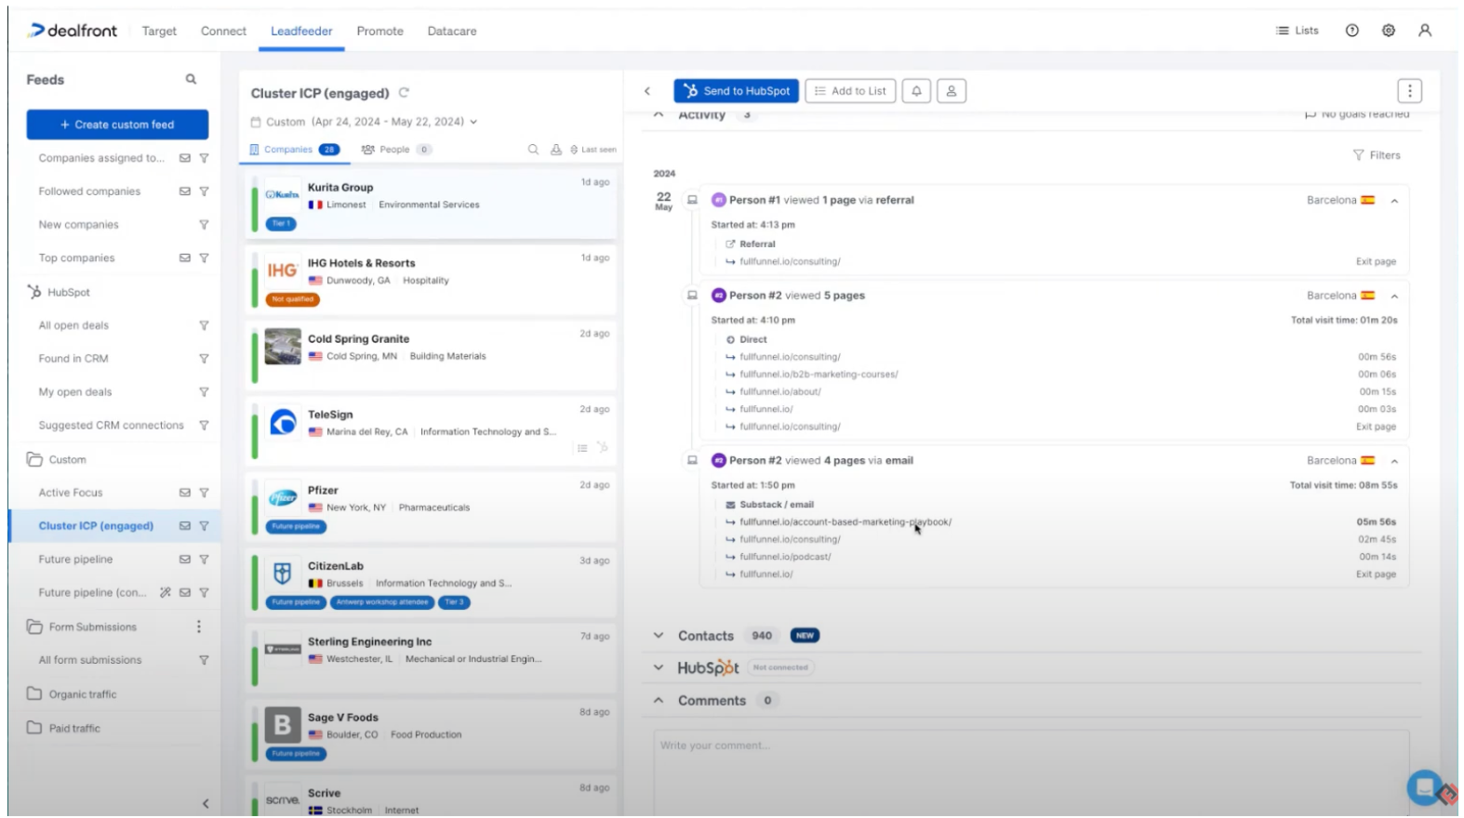Select the Leadfeeder tab
Screen dimensions: 1464x818
coord(301,31)
